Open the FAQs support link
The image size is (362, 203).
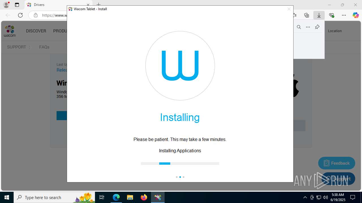(44, 47)
